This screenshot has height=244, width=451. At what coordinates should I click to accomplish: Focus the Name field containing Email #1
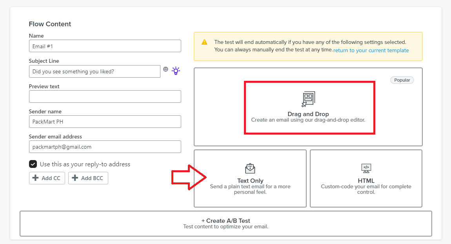105,46
